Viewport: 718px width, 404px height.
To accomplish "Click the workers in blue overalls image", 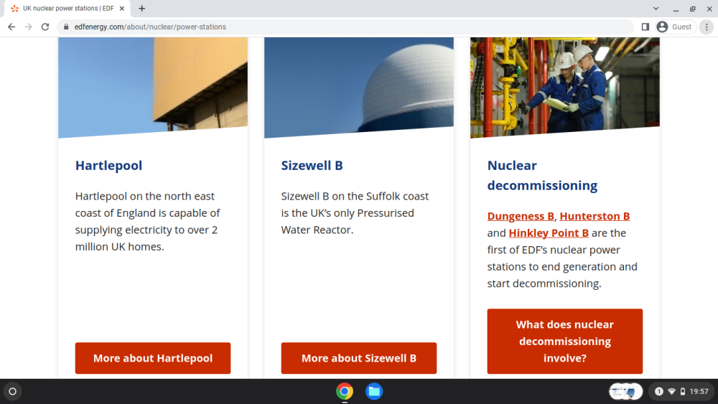I will pos(564,87).
